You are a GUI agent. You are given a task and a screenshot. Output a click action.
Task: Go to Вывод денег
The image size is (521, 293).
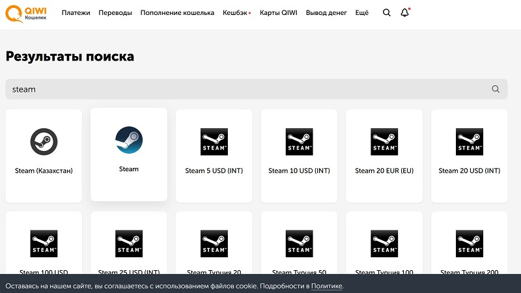(326, 13)
